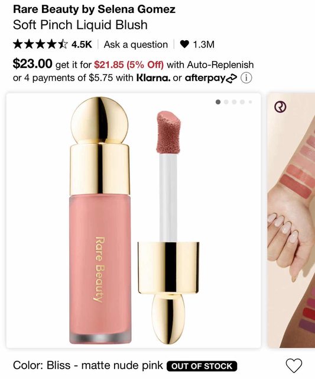Screen dimensions: 315x379
Task: Click the Color: Bliss shade label
Action: pos(88,365)
